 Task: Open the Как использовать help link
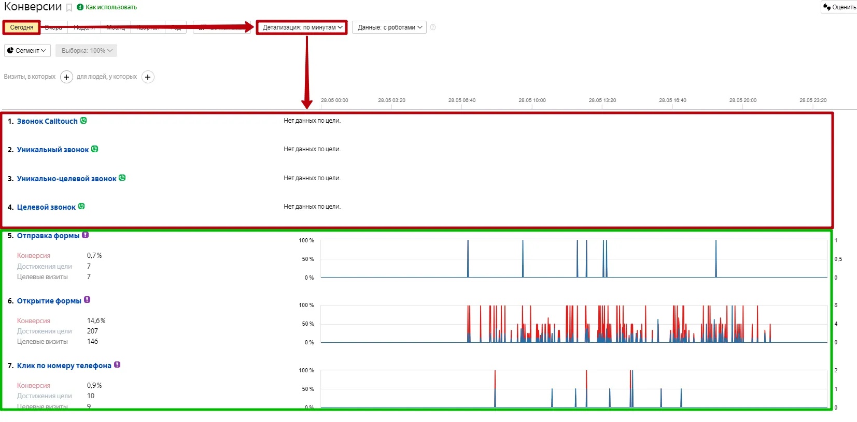coord(110,7)
